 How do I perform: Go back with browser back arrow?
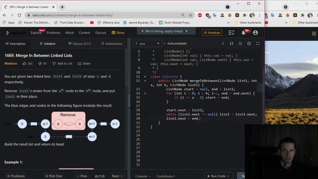(4, 15)
